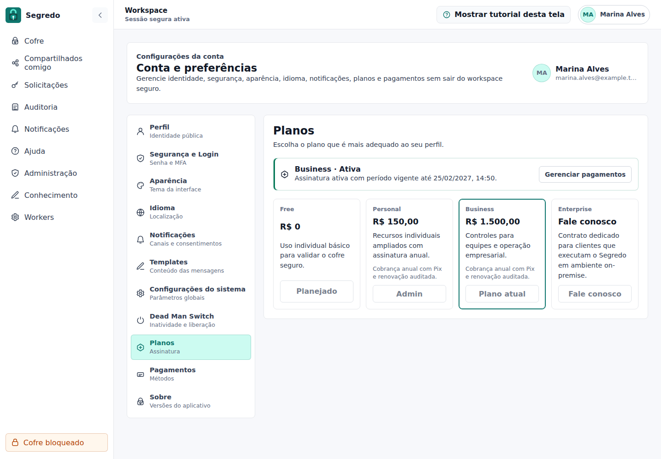The height and width of the screenshot is (459, 661).
Task: Click the Pagamentos card icon
Action: (x=140, y=374)
